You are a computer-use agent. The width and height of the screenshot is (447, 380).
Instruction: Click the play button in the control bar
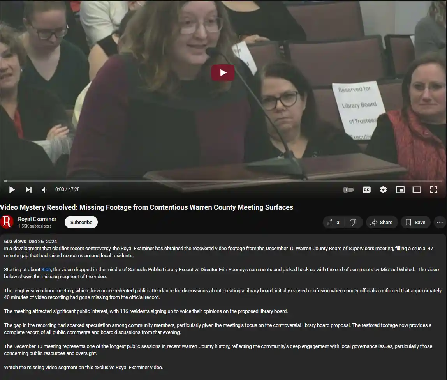coord(12,189)
